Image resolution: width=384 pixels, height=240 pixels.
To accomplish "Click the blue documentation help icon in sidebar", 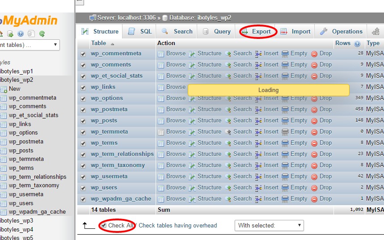I will point(21,34).
